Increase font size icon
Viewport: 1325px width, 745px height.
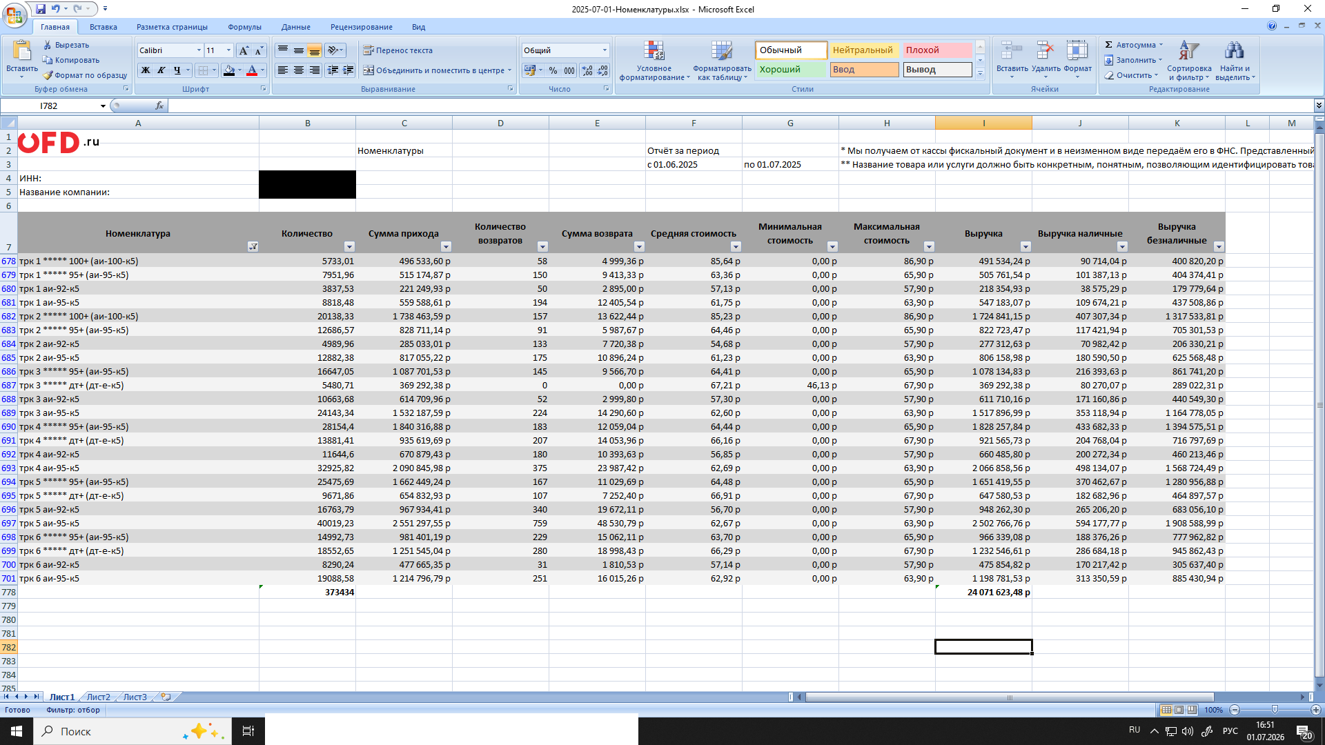(244, 50)
